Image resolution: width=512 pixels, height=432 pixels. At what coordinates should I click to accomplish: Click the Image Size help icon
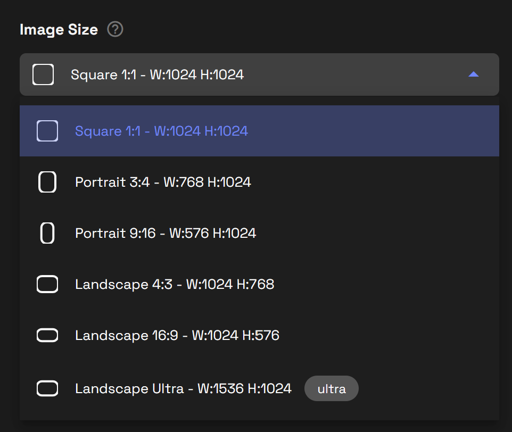click(x=115, y=29)
